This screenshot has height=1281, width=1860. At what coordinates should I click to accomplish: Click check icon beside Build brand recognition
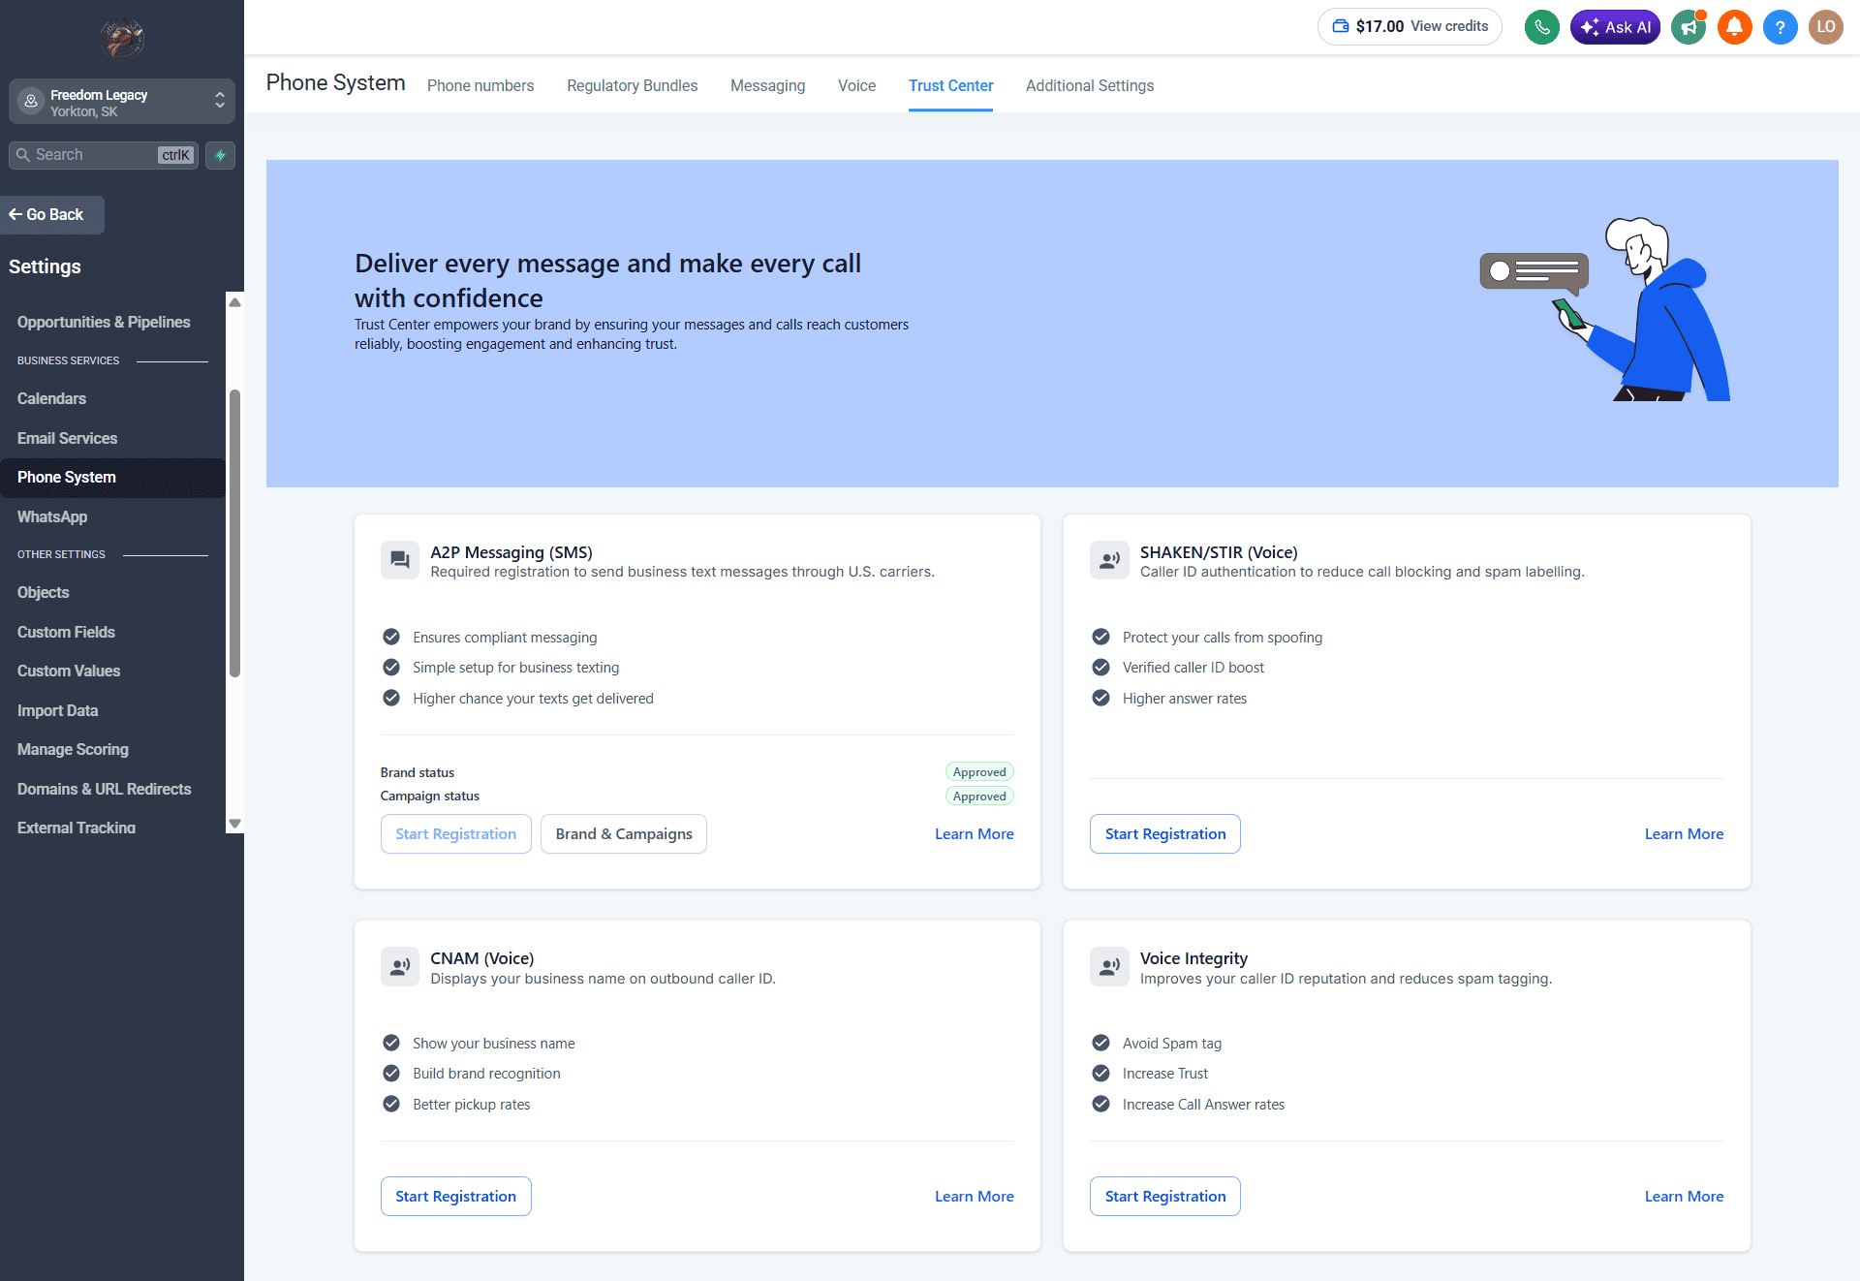tap(391, 1073)
